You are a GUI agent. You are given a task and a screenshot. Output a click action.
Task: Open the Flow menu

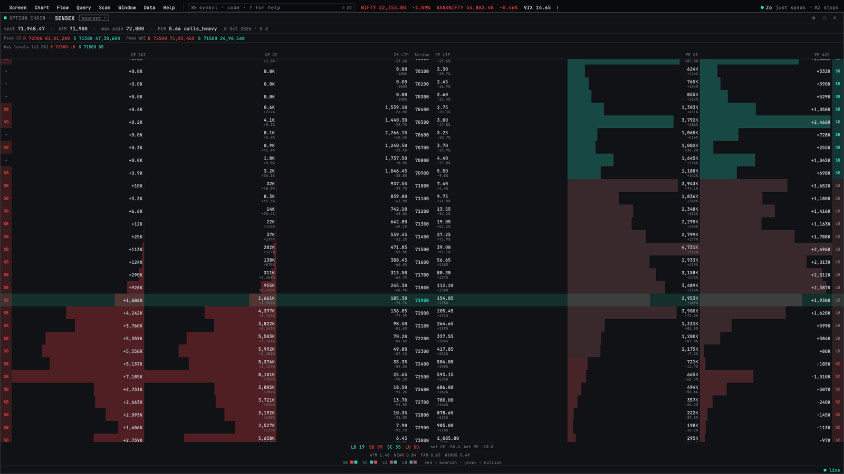[63, 7]
